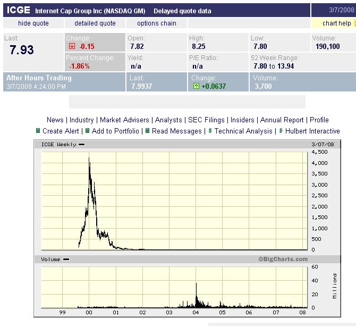This screenshot has height=326, width=356.
Task: Click the green up-arrow after-hours change icon
Action: pyautogui.click(x=196, y=86)
